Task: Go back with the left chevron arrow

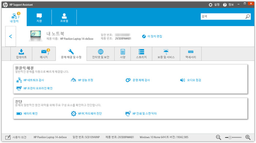Action: point(11,37)
